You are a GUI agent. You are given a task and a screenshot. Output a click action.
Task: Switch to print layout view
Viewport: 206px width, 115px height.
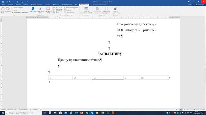pyautogui.click(x=181, y=110)
